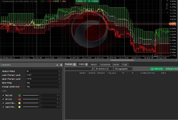Click the load parameters folder icon
This screenshot has height=120, width=178.
coord(57,65)
